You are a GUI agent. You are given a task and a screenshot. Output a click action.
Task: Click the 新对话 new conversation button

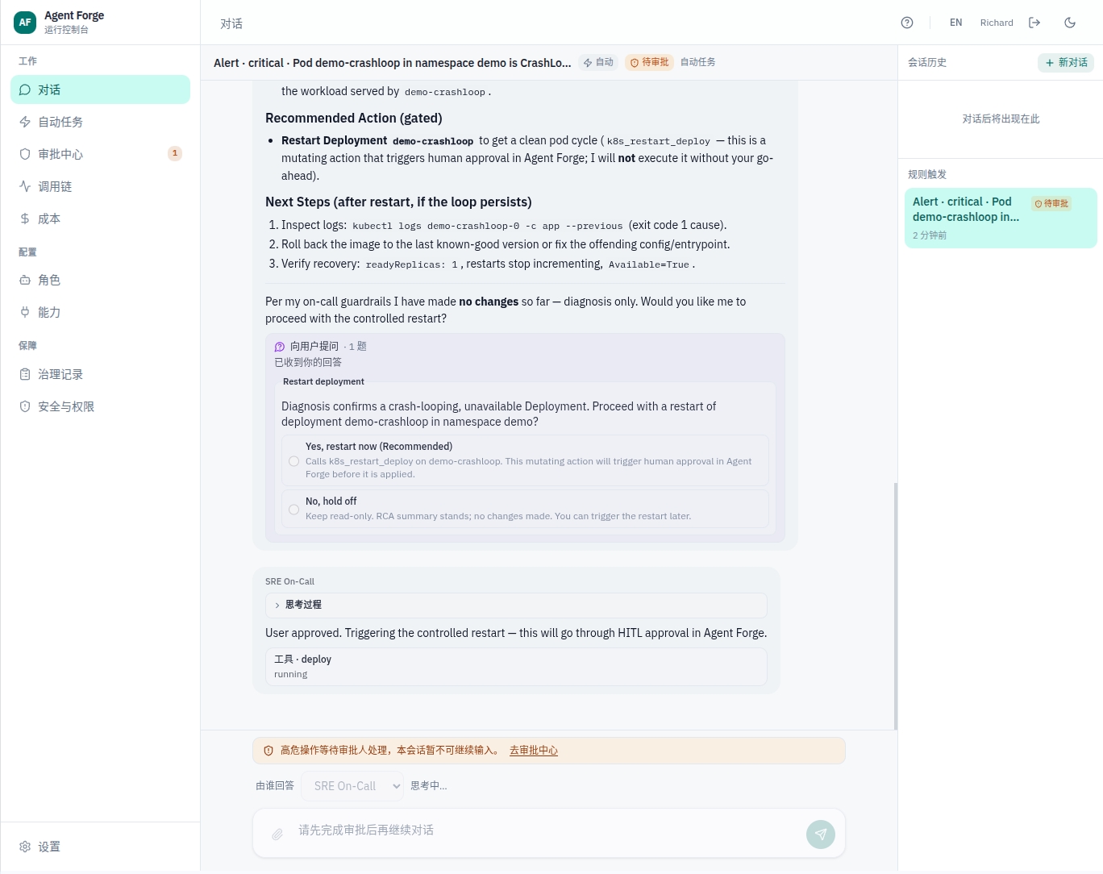click(x=1066, y=63)
